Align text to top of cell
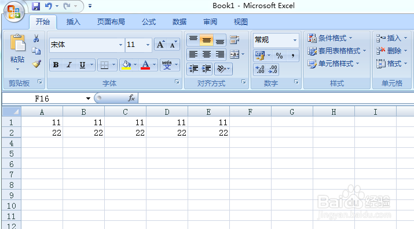The image size is (414, 229). coord(193,40)
